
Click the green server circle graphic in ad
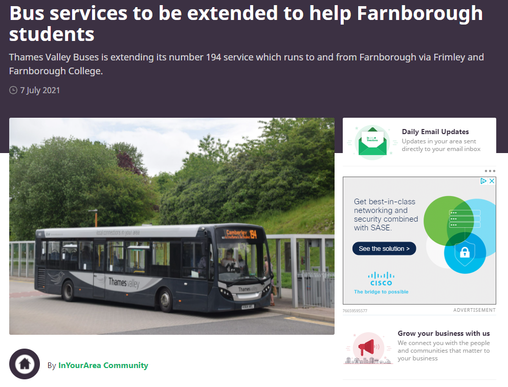[449, 221]
